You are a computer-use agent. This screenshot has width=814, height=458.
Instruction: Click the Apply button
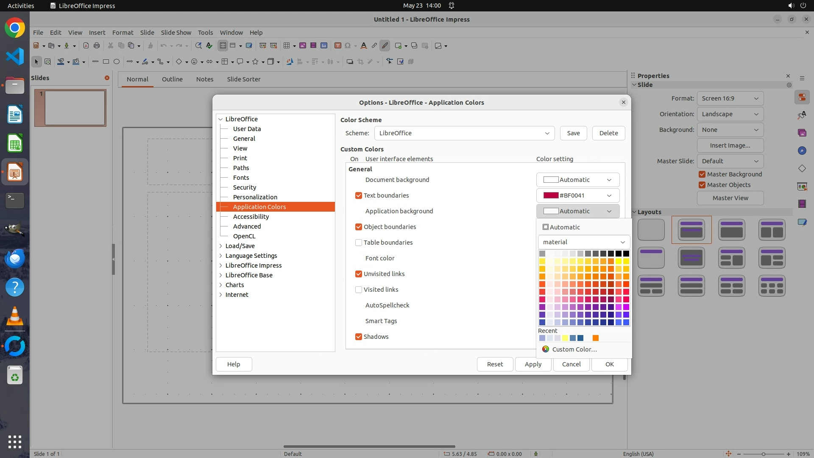coord(533,364)
